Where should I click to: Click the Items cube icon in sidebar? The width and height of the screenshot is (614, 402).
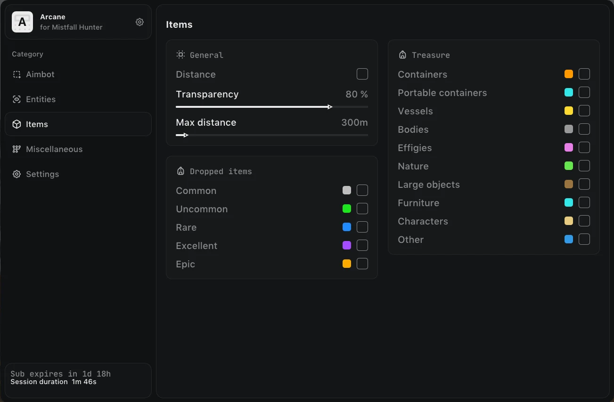point(17,124)
